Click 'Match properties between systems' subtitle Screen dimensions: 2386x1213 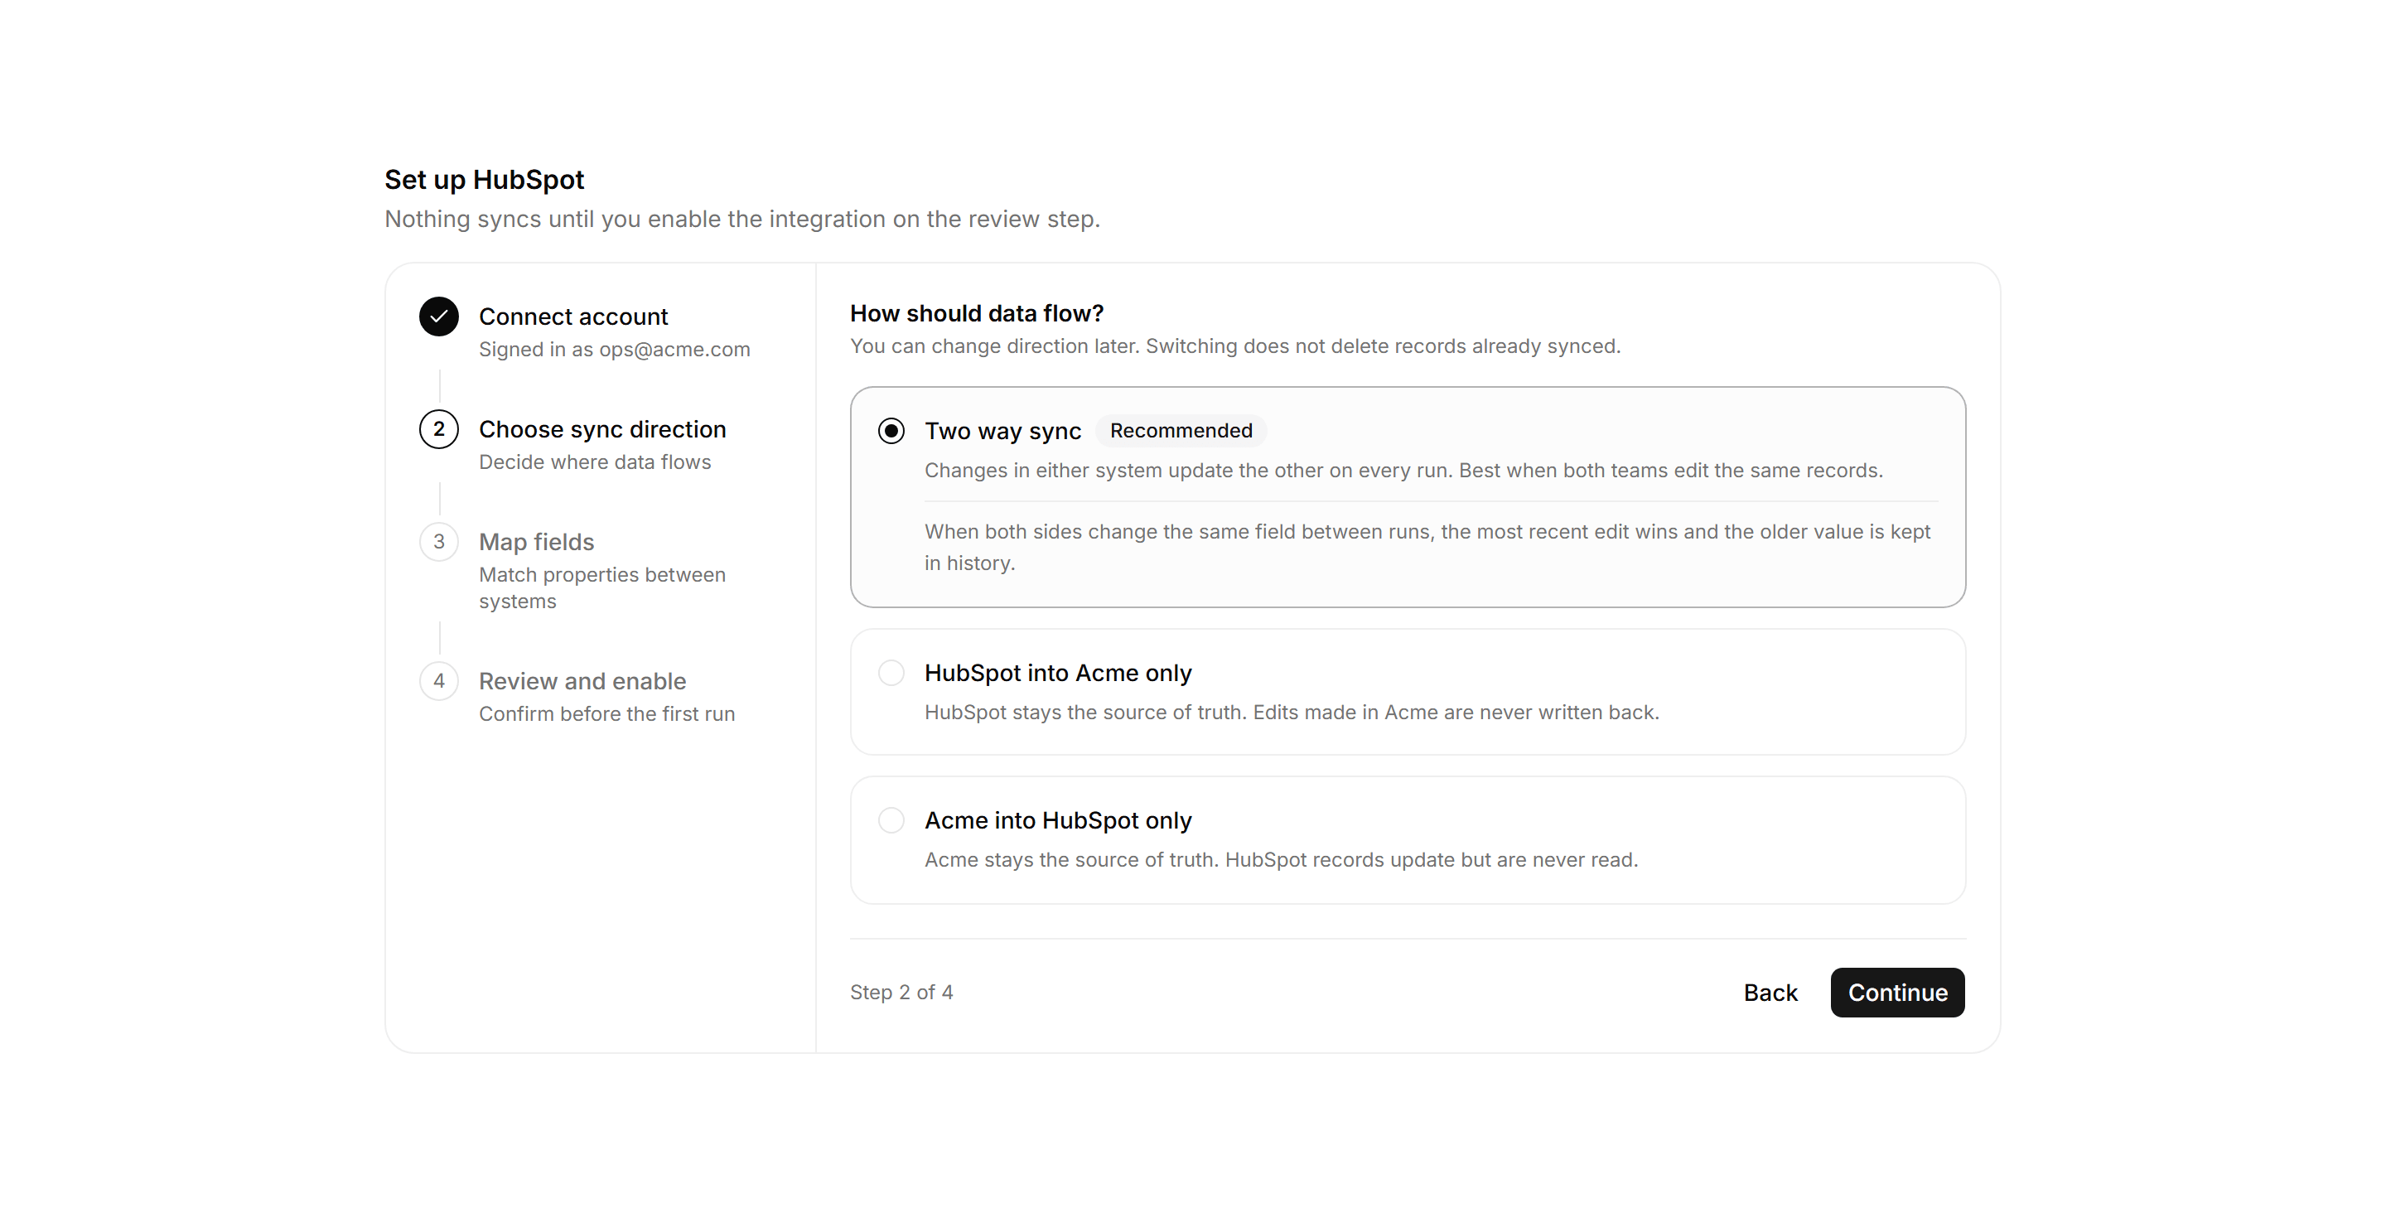(602, 587)
